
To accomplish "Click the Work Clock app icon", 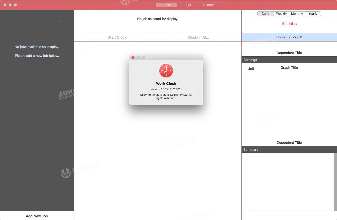I will (x=166, y=71).
